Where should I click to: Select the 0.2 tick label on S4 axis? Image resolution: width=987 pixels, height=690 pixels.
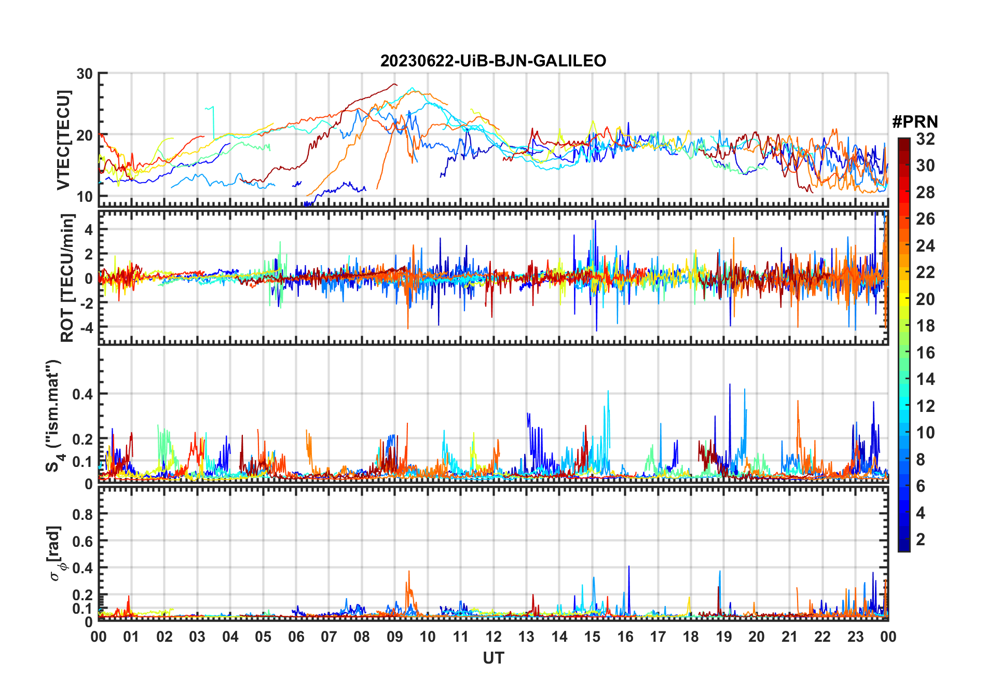click(83, 439)
